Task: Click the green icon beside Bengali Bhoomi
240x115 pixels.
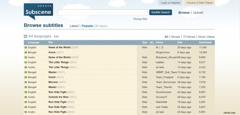Action: point(26,82)
